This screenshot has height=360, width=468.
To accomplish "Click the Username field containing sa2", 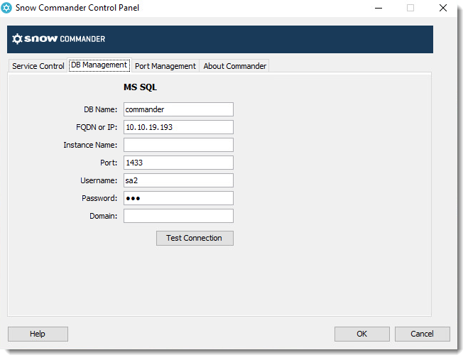I will [178, 180].
